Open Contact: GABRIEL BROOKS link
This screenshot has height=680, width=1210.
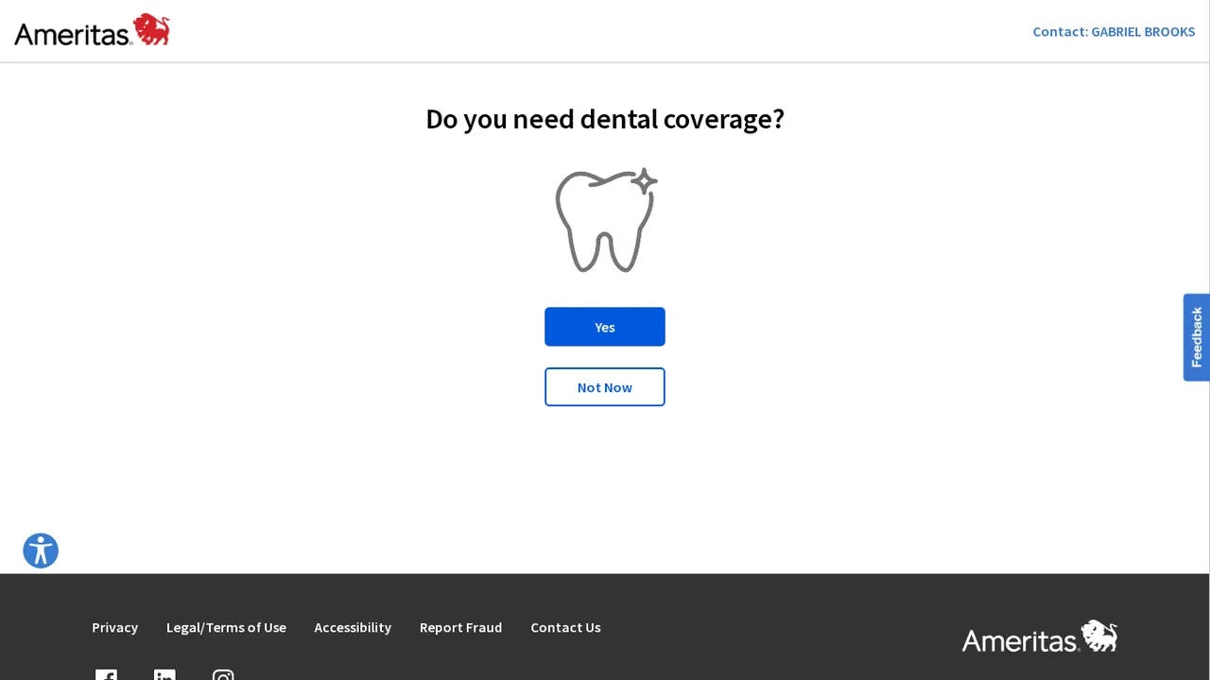pos(1114,31)
